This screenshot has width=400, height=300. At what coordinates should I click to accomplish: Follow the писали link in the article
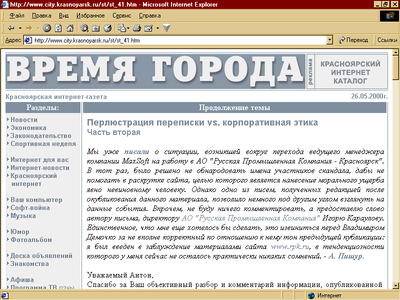click(136, 152)
